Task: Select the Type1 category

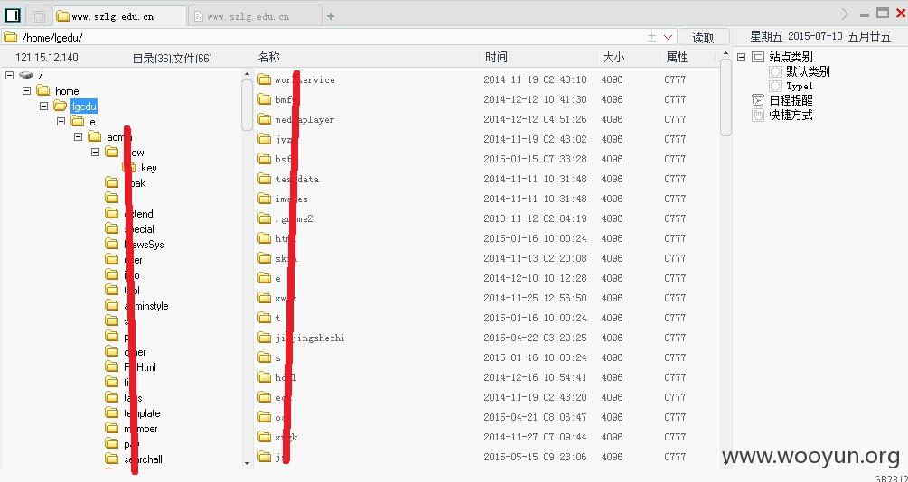Action: [x=800, y=87]
